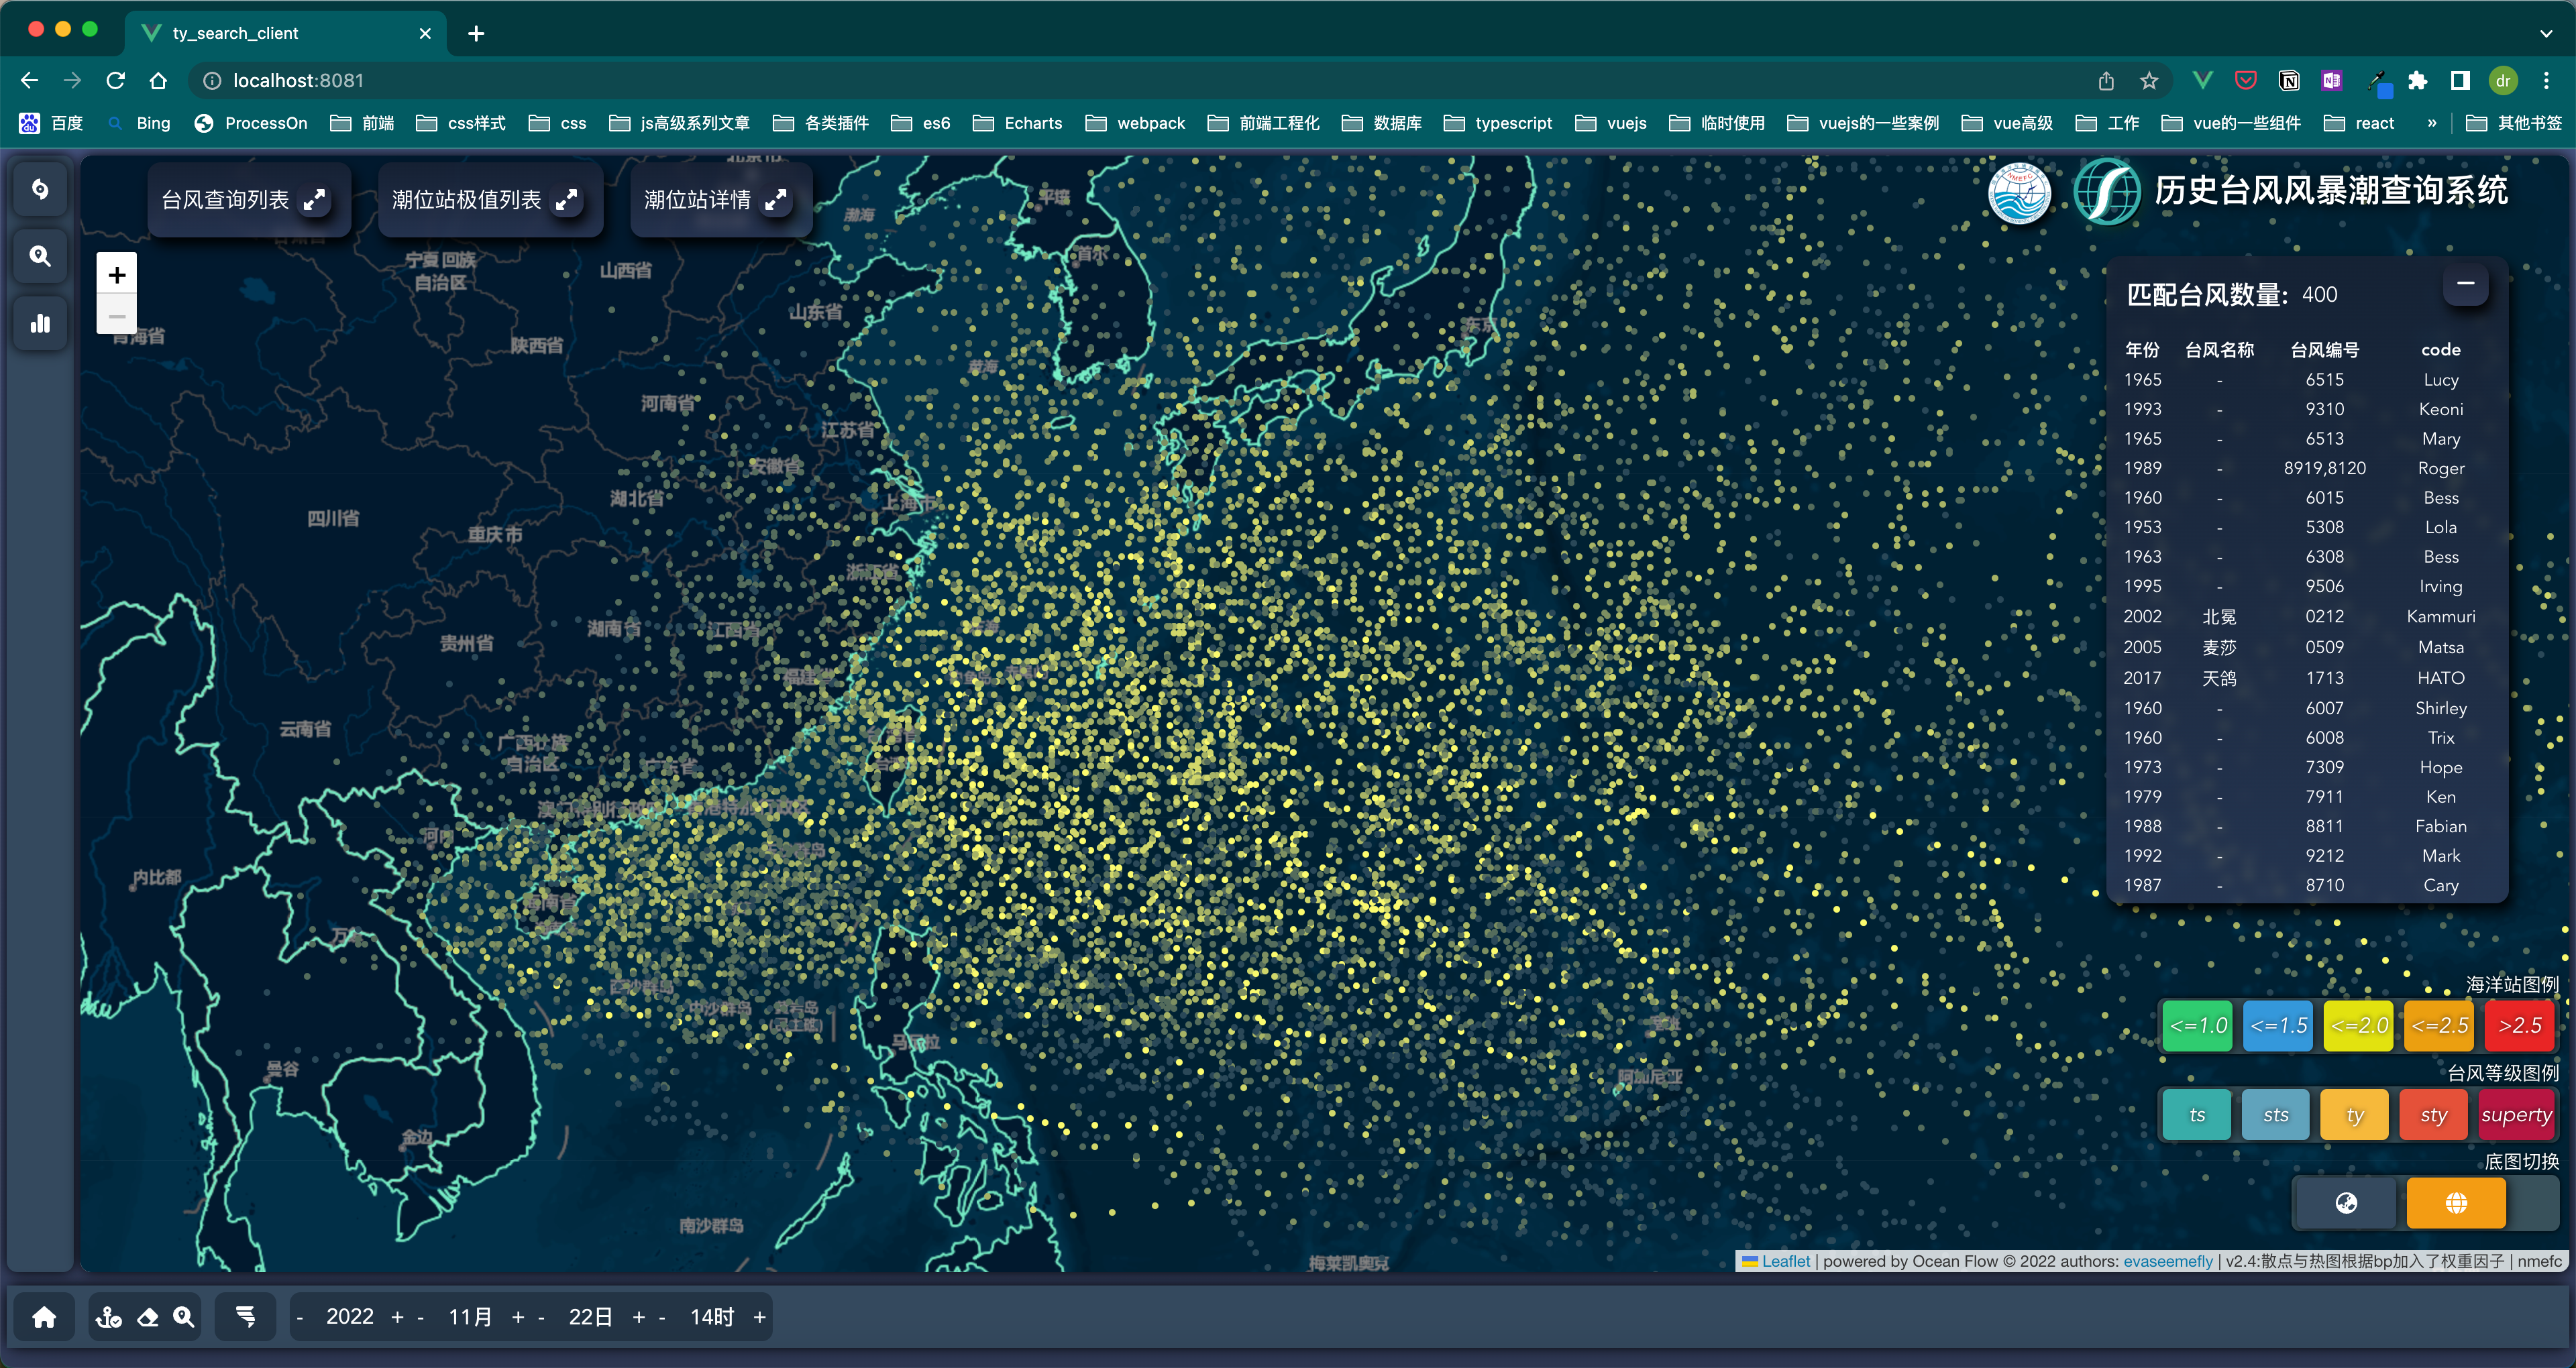Click the red >2.5 station legend swatch

2519,1026
